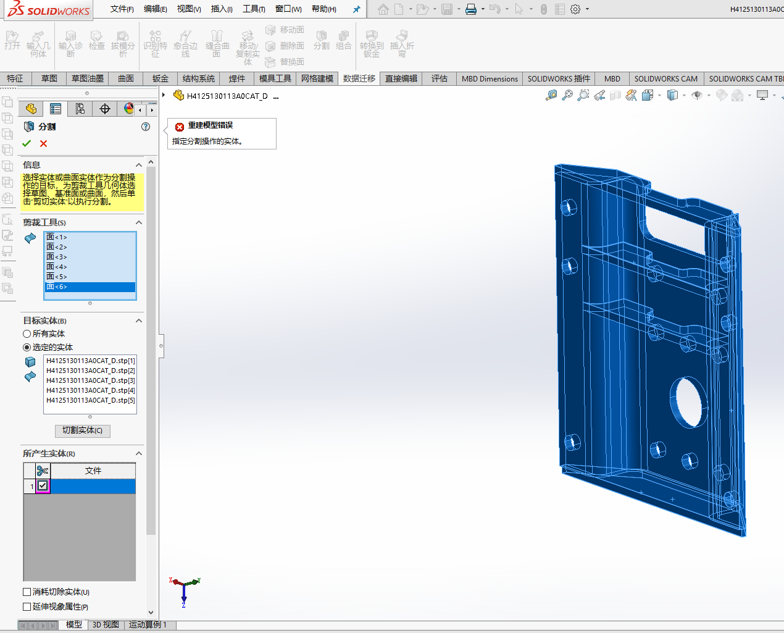Open the Options gear icon

575,9
